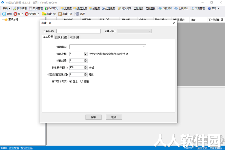Increase 任务运行间隔时间 with up arrow
This screenshot has width=225, height=150.
[86, 73]
